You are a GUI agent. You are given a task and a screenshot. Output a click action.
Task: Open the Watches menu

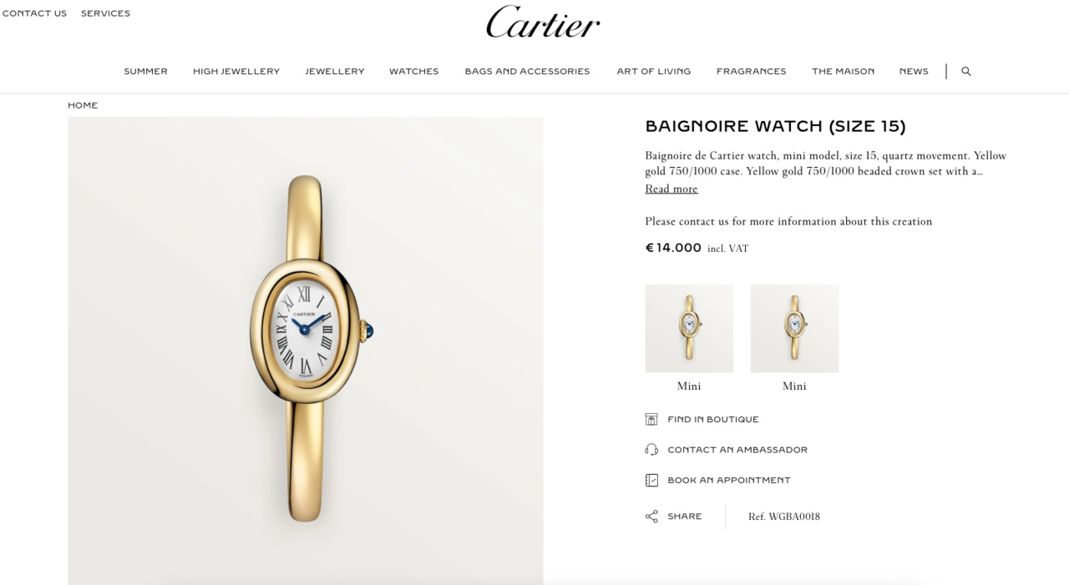tap(414, 72)
